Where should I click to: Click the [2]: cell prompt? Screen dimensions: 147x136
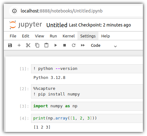click(x=24, y=89)
